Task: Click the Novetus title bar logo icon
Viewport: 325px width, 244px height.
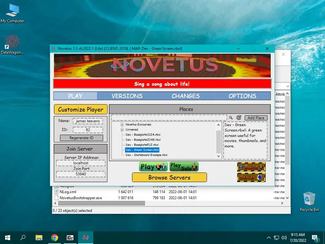Action: (53, 49)
